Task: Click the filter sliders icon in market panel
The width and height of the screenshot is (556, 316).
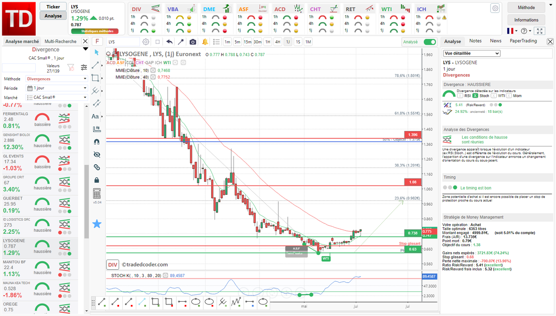Action: coord(84,68)
